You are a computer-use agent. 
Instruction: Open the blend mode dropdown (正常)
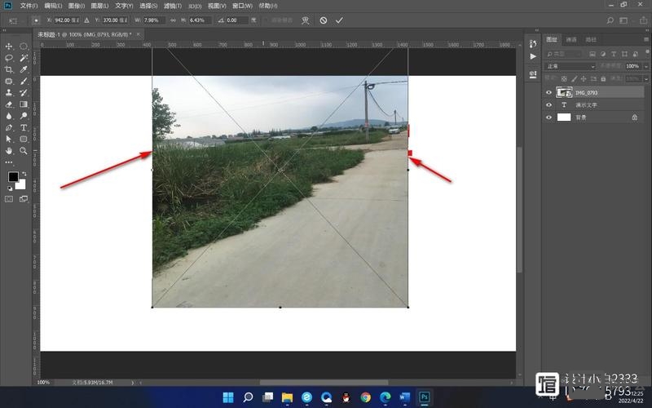570,66
